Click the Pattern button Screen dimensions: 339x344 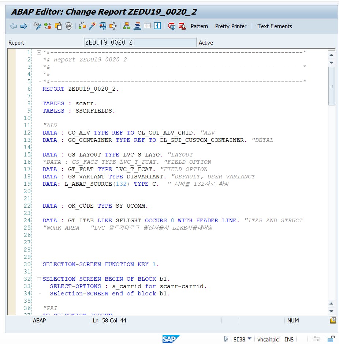click(x=199, y=26)
